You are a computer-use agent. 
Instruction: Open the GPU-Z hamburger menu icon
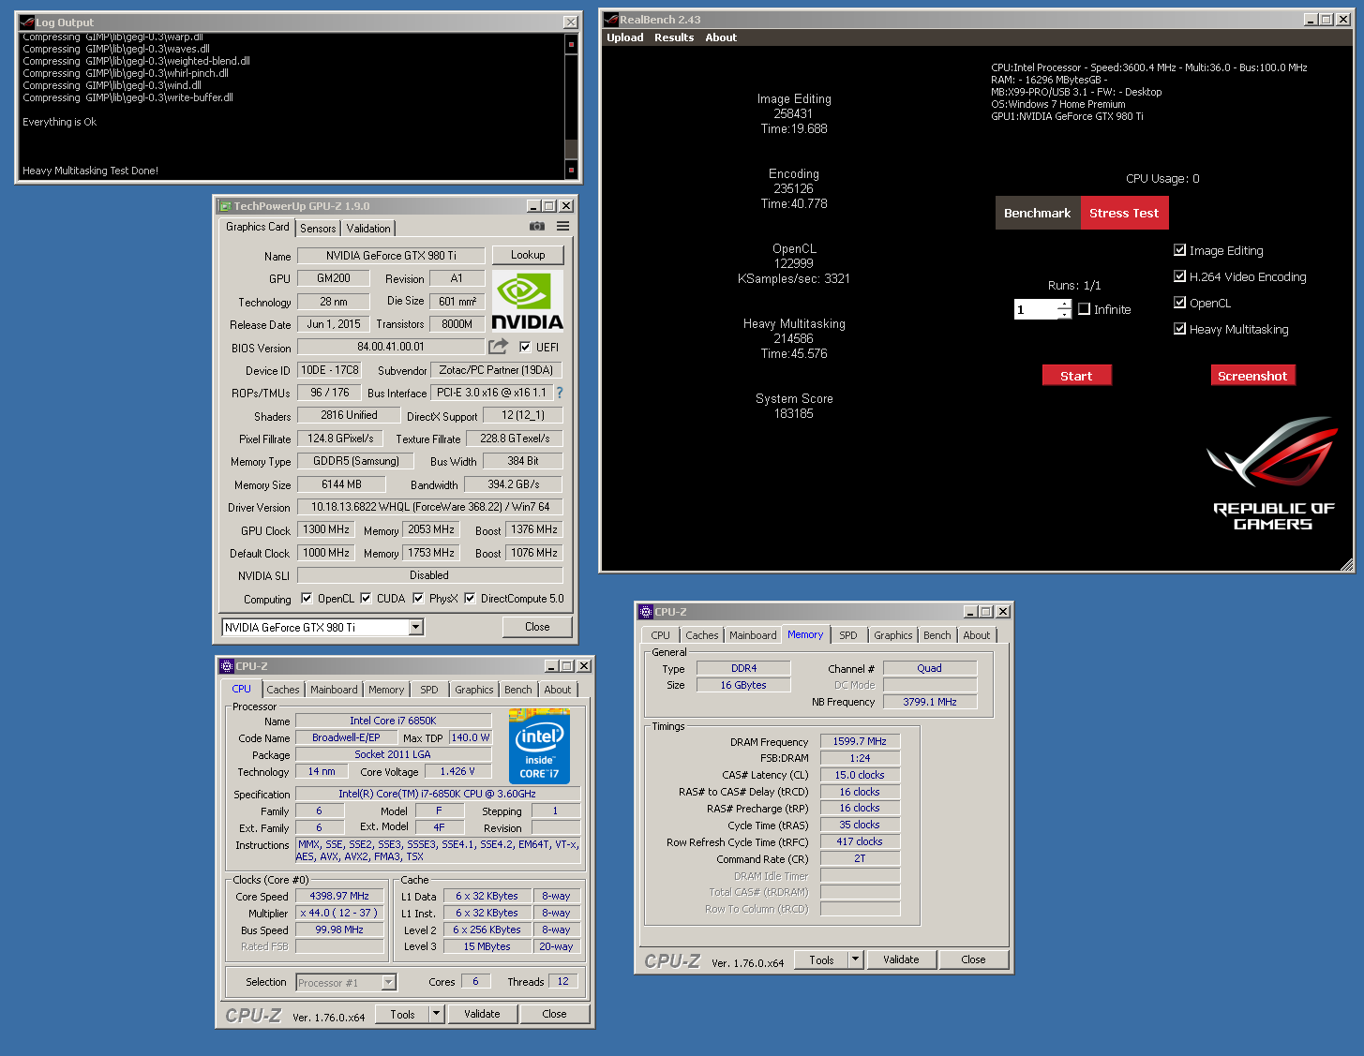[562, 226]
